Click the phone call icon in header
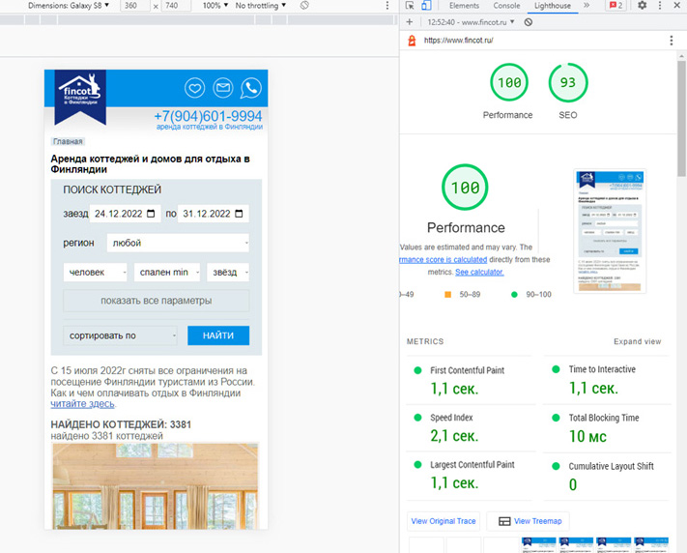The height and width of the screenshot is (553, 687). click(250, 88)
